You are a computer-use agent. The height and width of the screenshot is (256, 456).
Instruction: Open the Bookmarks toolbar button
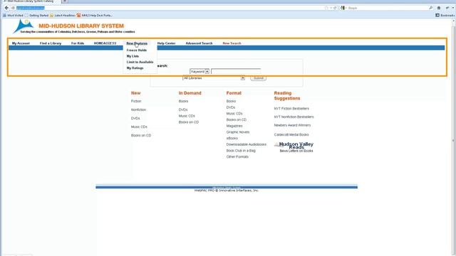(445, 15)
